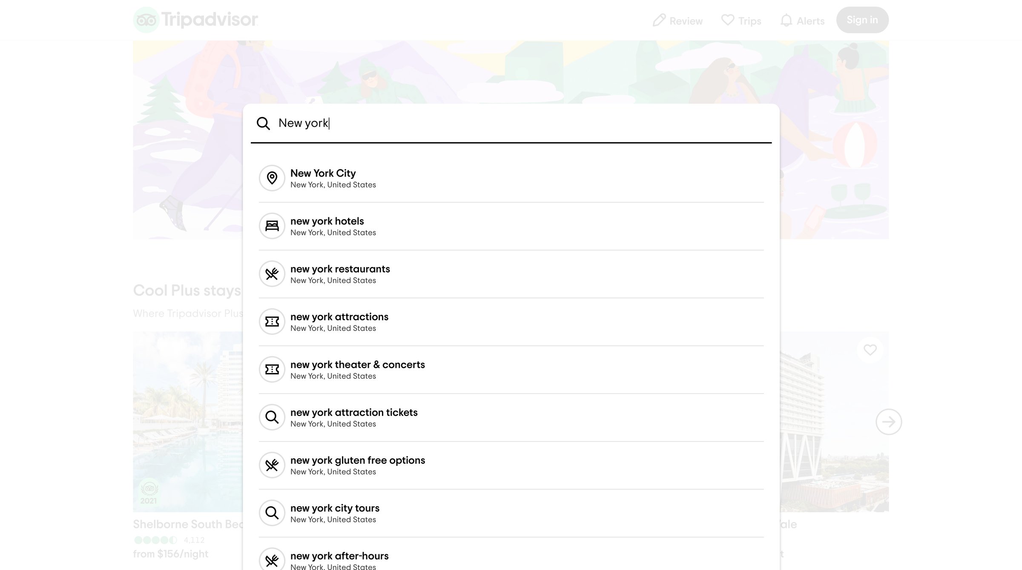Open the Alerts bell in header
This screenshot has height=570, width=1022.
pyautogui.click(x=802, y=20)
